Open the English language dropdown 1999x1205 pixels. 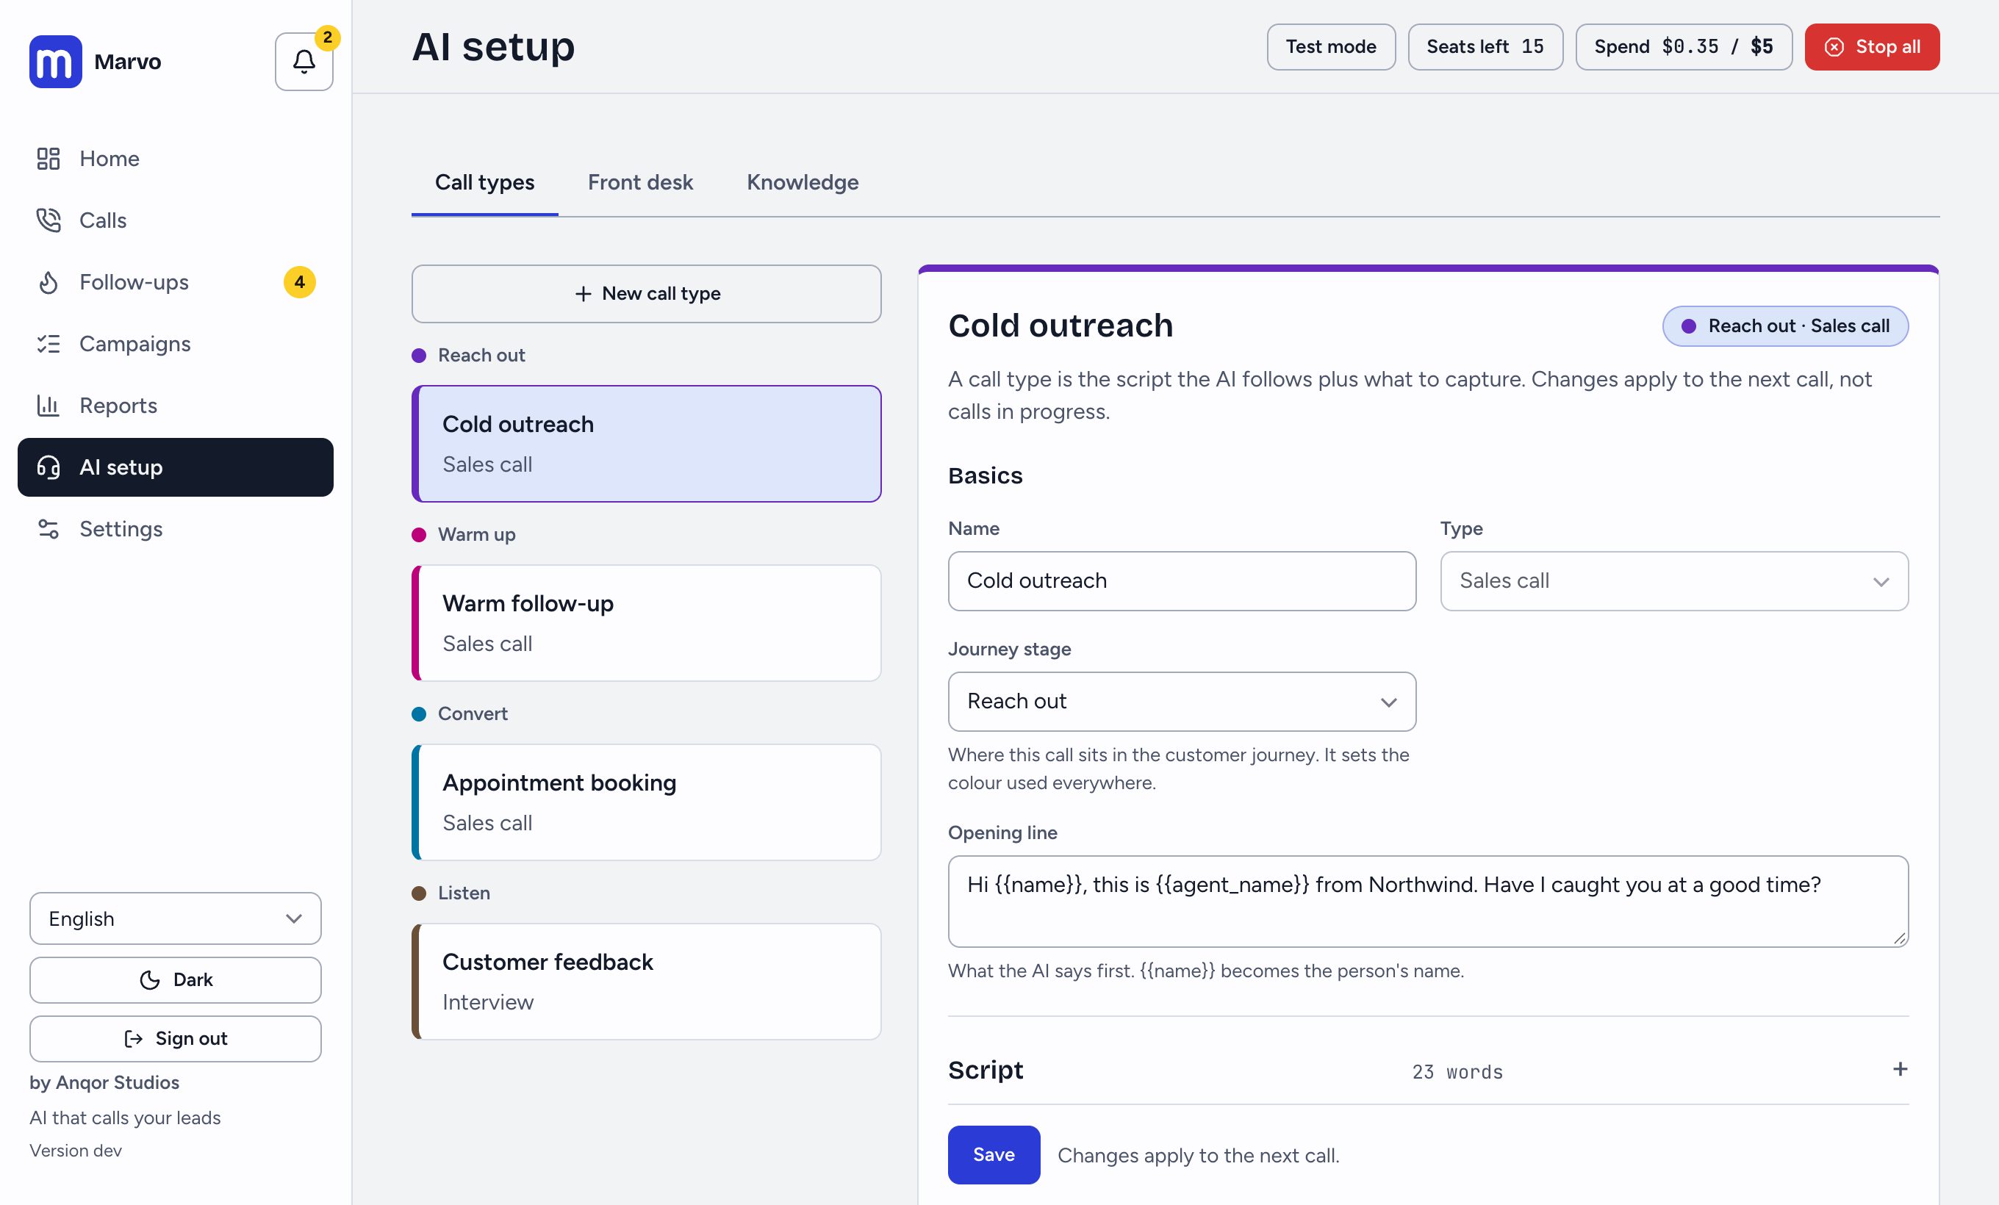[175, 918]
